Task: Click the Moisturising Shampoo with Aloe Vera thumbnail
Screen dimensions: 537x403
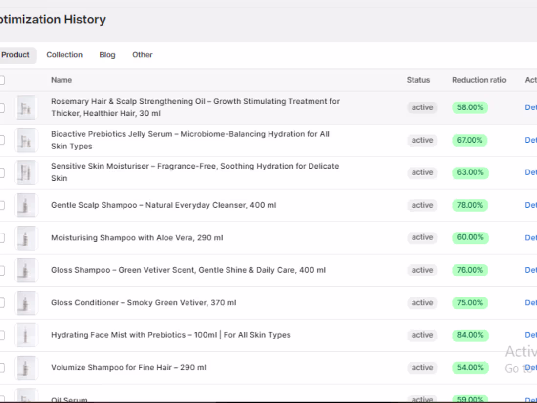Action: click(26, 238)
